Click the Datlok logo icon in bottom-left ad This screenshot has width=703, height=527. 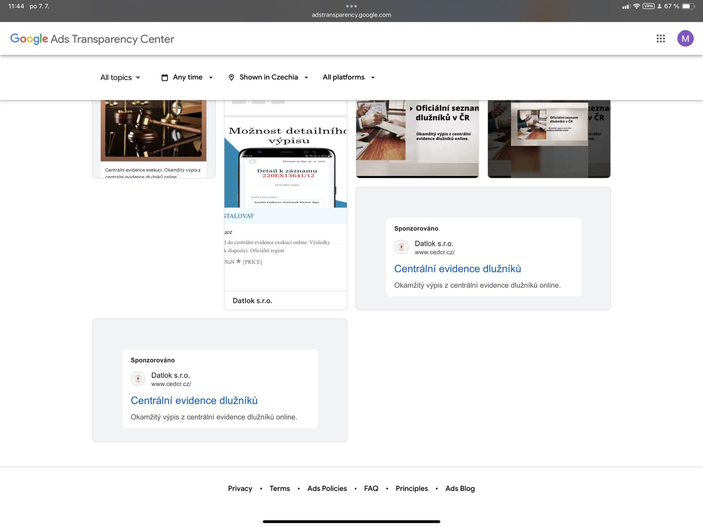[138, 379]
